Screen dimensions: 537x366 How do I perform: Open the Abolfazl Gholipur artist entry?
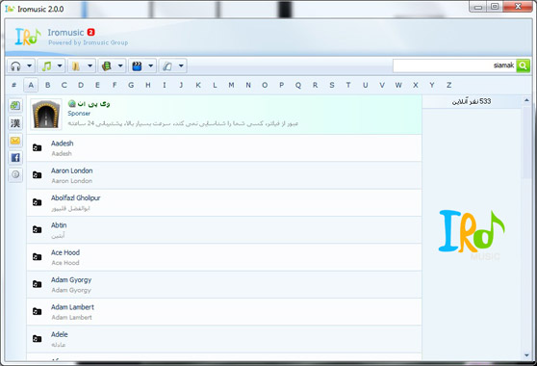[x=224, y=203]
